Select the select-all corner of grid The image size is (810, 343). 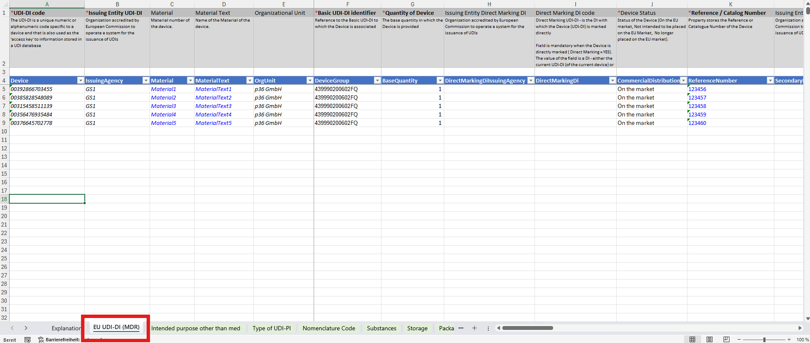4,4
